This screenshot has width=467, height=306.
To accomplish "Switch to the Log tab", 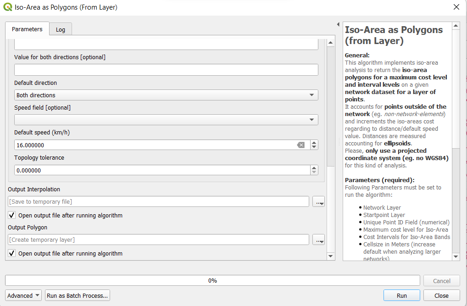I will 61,29.
